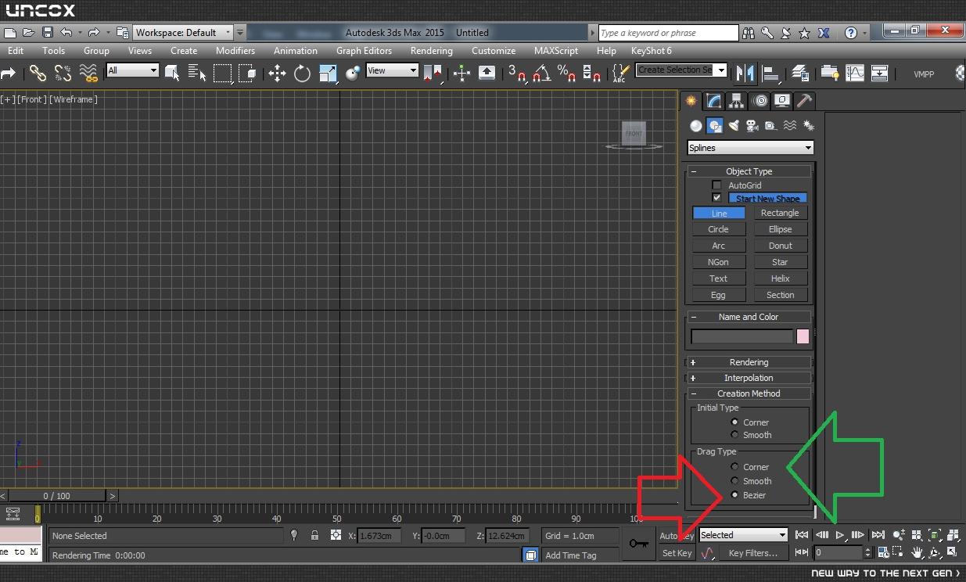This screenshot has width=966, height=582.
Task: Toggle the 3D Snaps tool
Action: point(516,73)
